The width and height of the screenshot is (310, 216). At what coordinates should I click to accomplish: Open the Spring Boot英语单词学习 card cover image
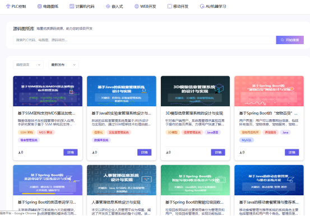coord(48,180)
